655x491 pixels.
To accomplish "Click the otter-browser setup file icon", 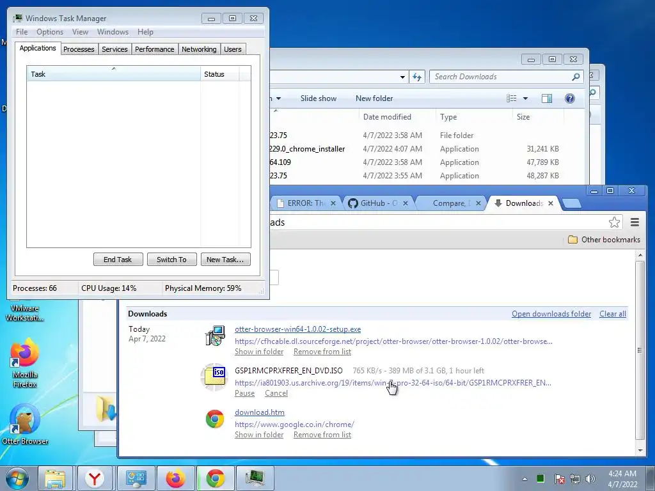I will click(x=215, y=336).
